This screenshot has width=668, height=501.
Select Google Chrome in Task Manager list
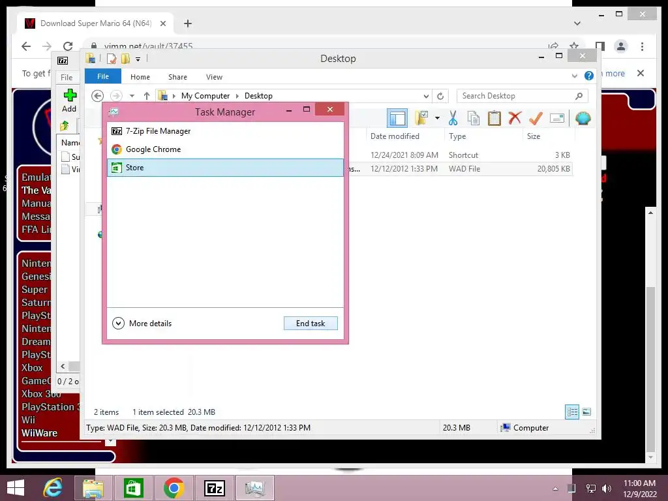point(225,149)
